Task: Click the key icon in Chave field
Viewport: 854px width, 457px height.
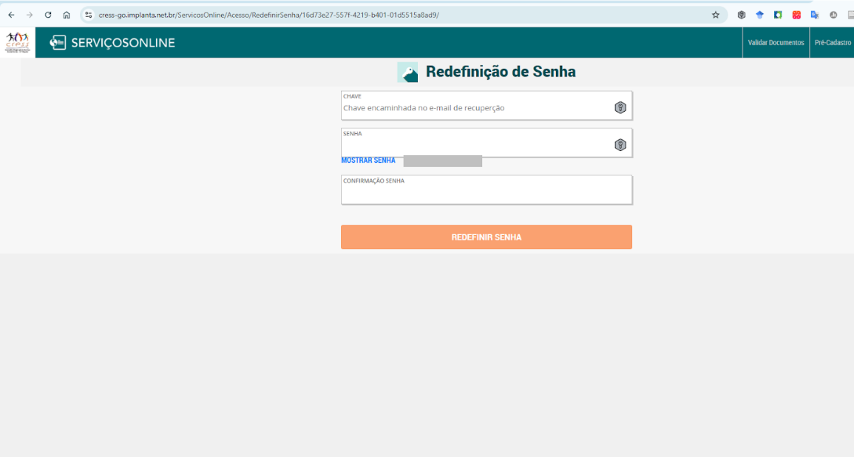Action: click(x=620, y=107)
